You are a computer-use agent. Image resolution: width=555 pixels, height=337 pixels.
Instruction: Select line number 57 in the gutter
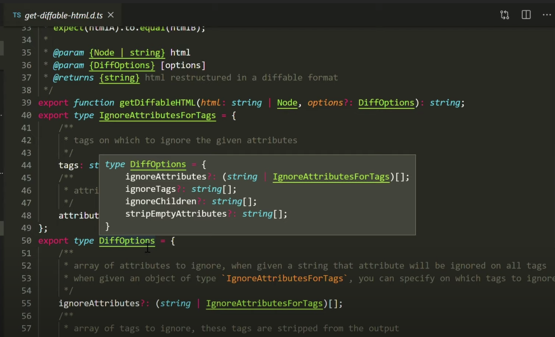pyautogui.click(x=26, y=328)
